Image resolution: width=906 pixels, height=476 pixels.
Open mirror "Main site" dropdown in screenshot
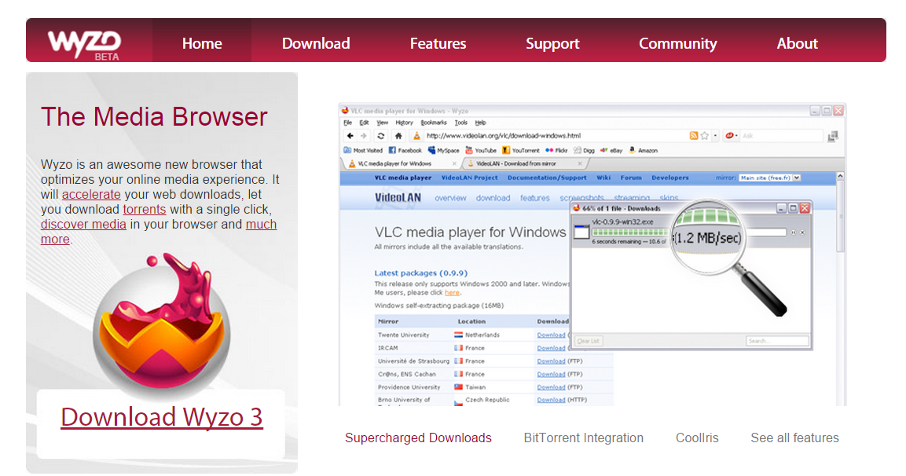[769, 178]
